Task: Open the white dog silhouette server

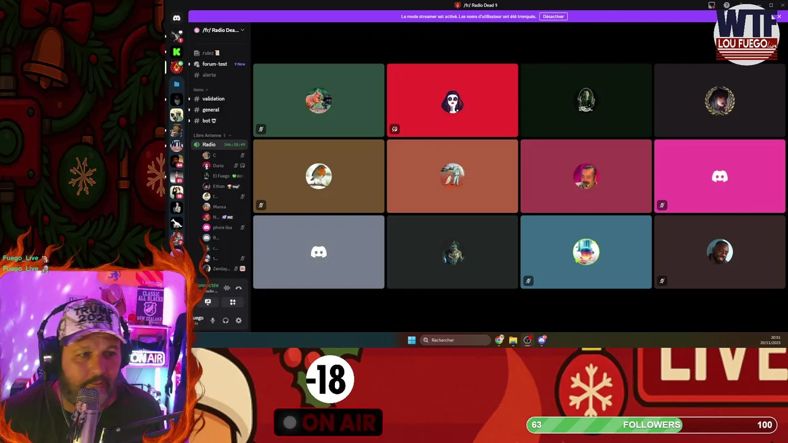Action: click(177, 223)
